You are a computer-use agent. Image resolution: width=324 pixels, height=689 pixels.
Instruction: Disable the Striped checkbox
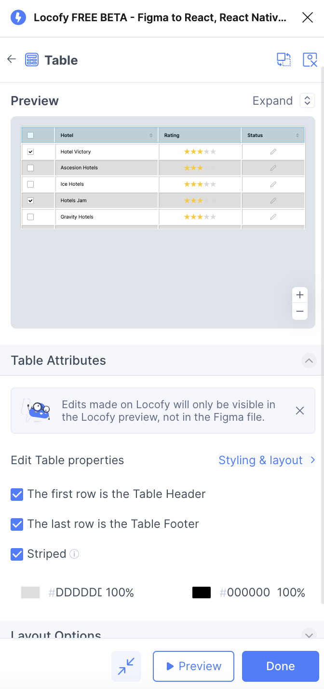coord(17,554)
